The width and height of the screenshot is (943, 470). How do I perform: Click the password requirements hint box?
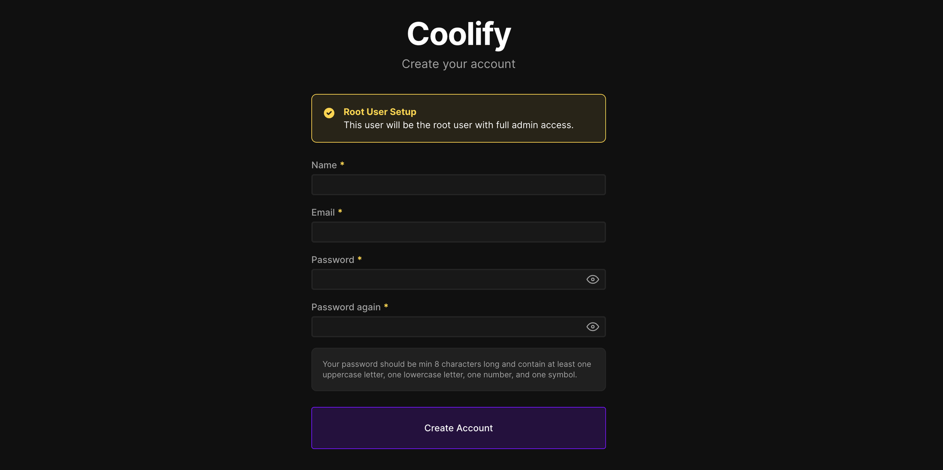[x=458, y=369]
